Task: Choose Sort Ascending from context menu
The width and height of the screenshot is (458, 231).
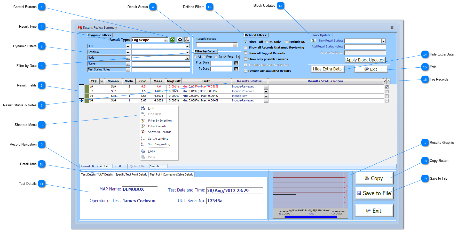Action: click(x=158, y=139)
